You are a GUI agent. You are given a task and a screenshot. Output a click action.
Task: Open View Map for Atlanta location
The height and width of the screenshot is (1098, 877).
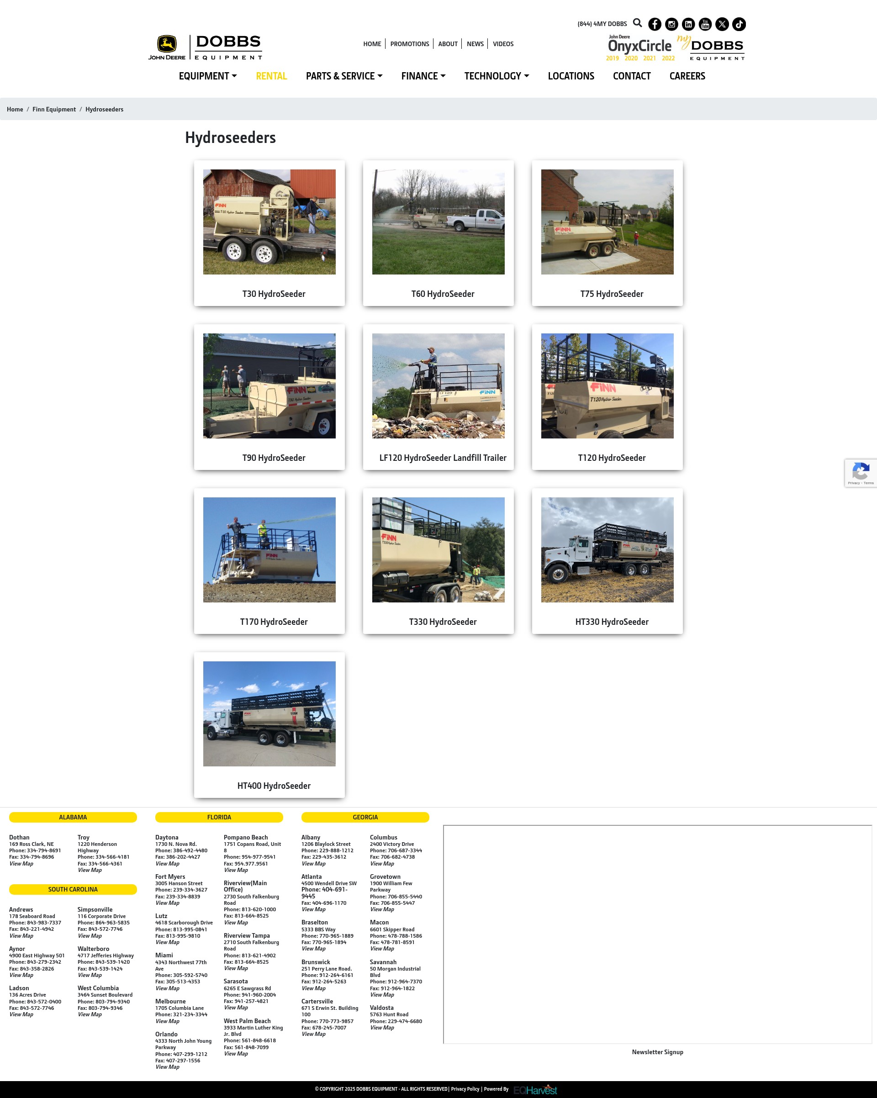[314, 909]
